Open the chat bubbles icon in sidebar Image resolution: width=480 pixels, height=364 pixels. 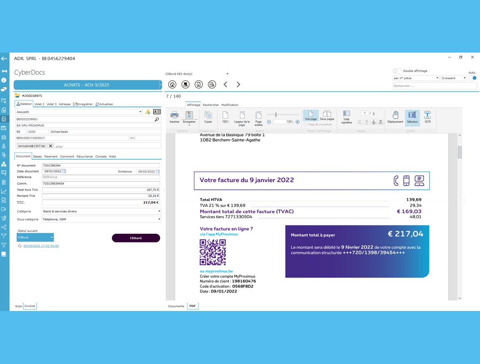point(4,89)
